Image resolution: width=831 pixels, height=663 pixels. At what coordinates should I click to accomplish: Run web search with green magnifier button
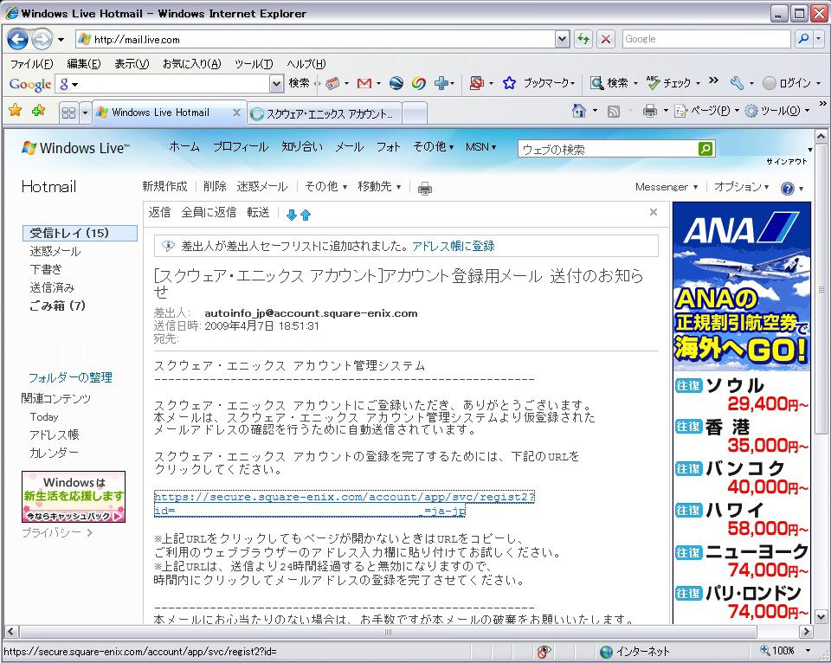tap(705, 149)
